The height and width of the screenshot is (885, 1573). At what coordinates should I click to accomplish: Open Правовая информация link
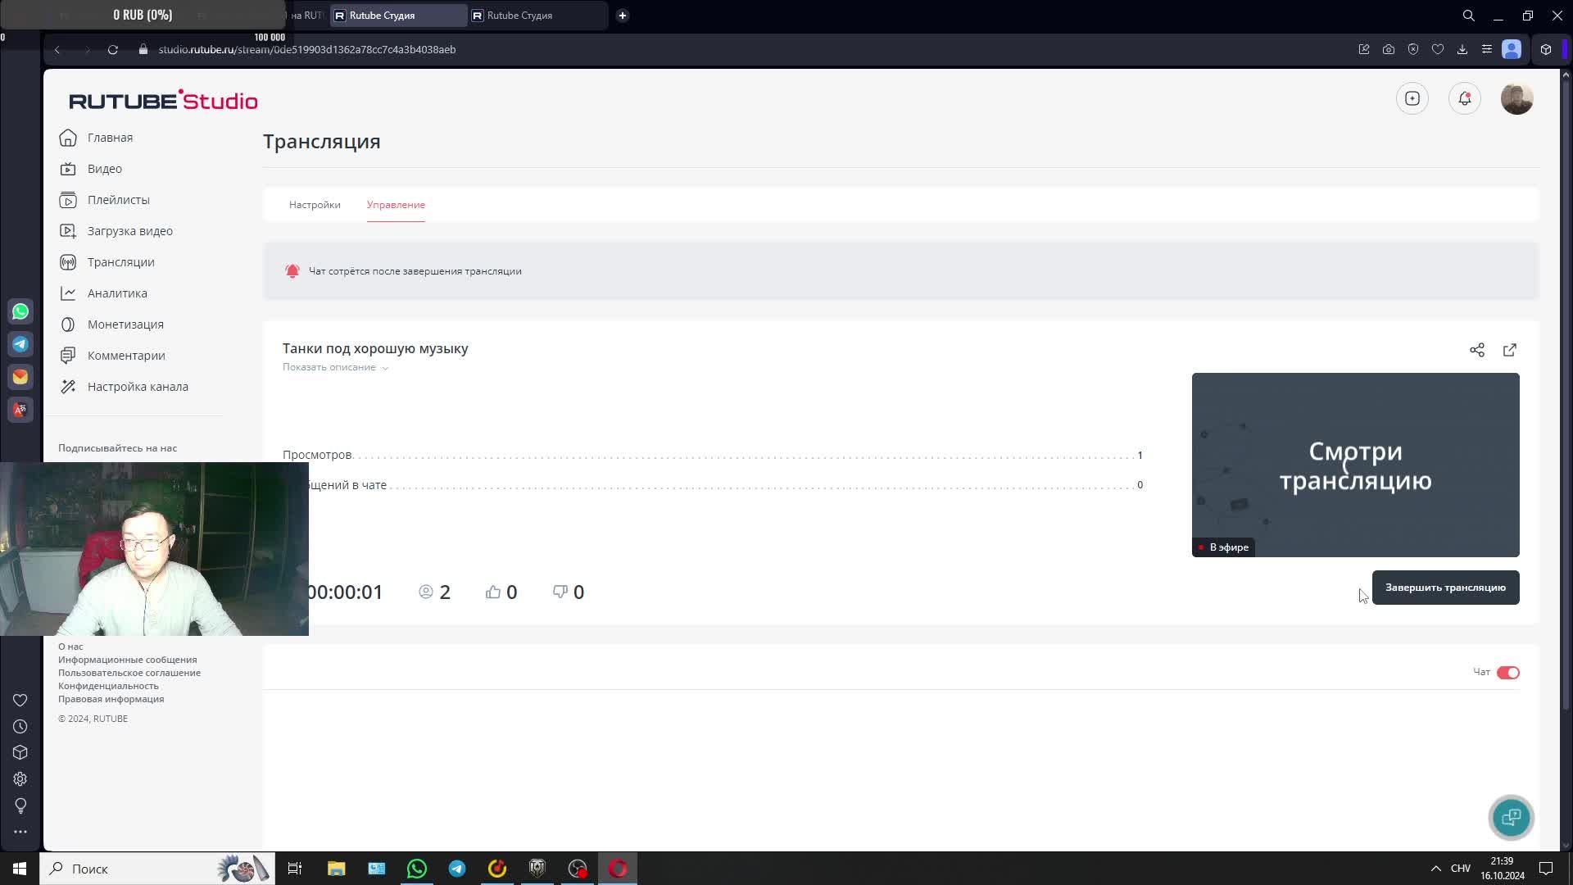click(x=111, y=699)
